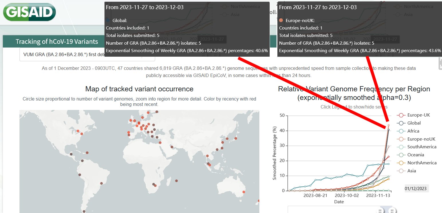Click the right handle of the date zoom slider
442x213 pixels.
pyautogui.click(x=392, y=211)
